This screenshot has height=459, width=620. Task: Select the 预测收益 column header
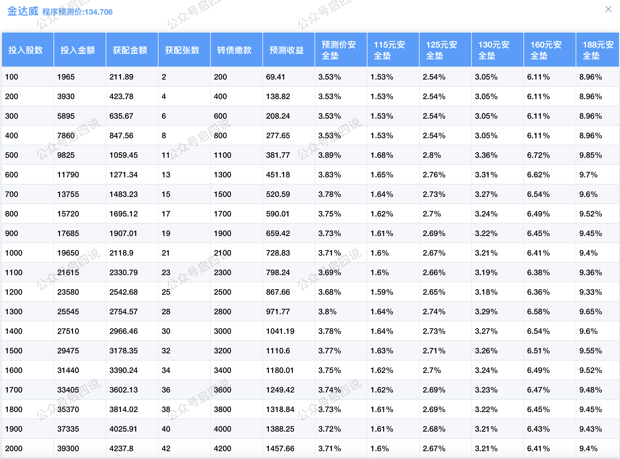287,50
